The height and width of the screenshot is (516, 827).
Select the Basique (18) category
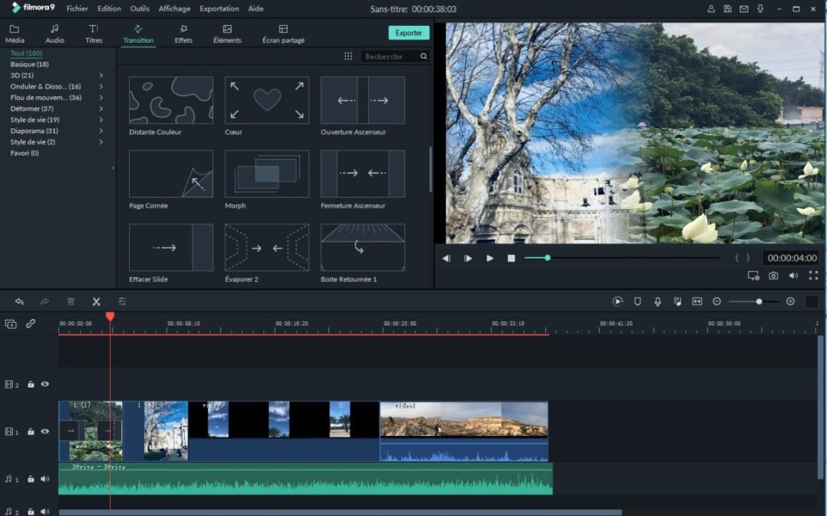(30, 65)
